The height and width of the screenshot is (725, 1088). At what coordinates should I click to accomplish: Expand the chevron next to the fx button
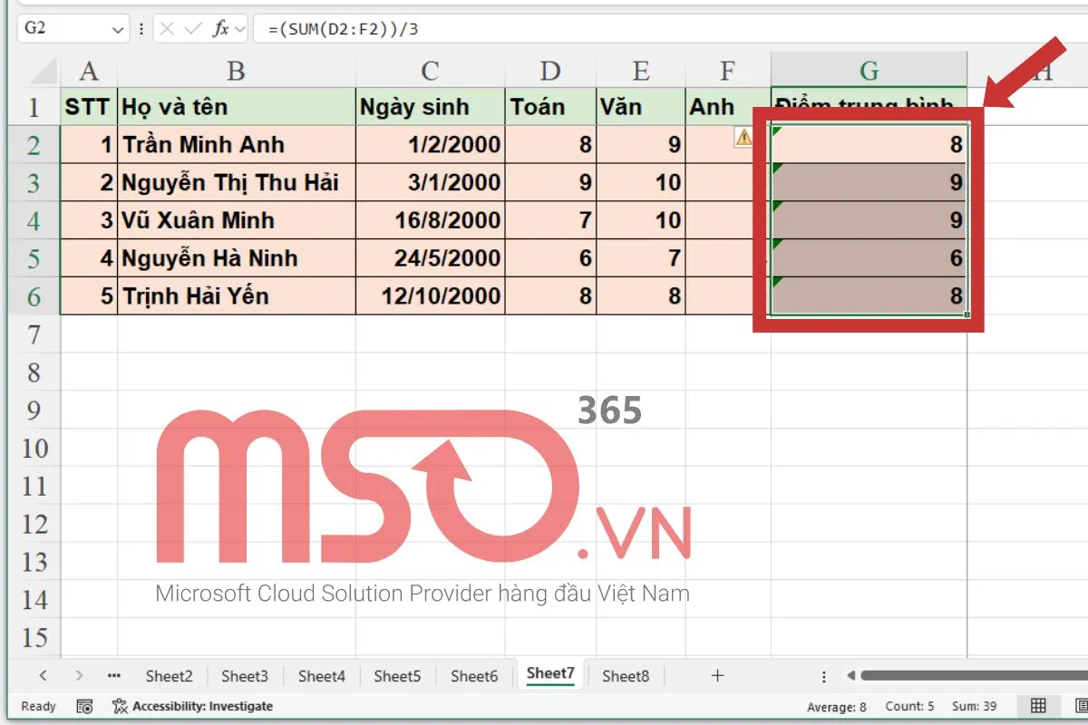coord(238,27)
